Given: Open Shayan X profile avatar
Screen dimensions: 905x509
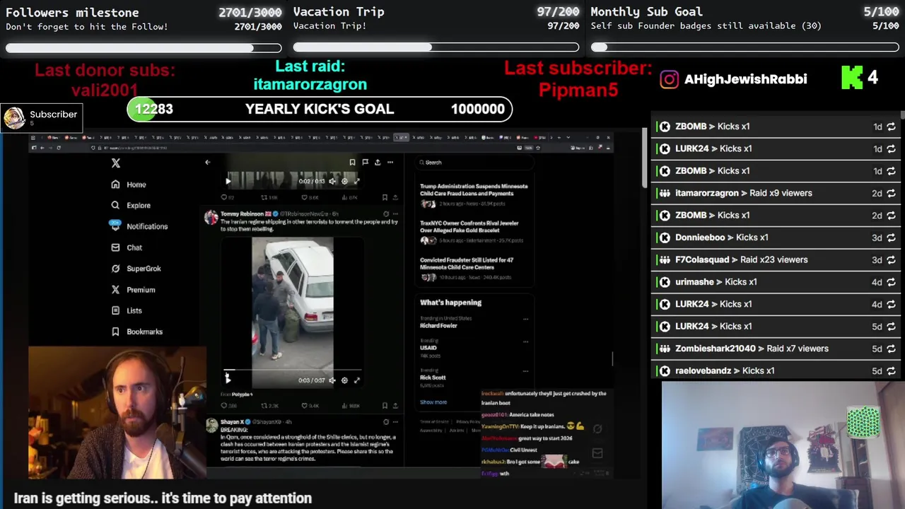Looking at the screenshot, I should point(211,425).
